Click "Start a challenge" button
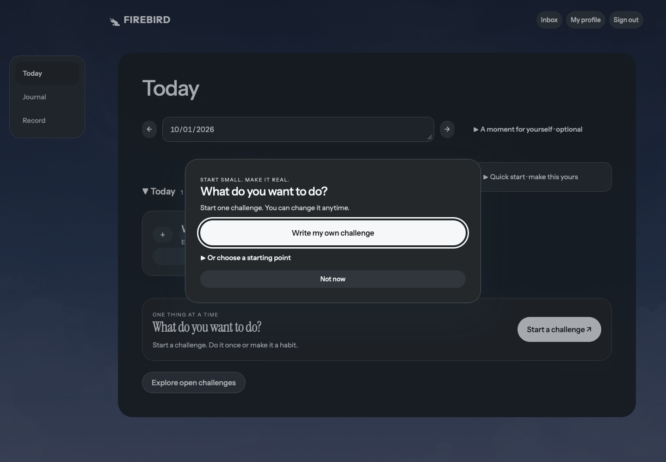 click(559, 329)
